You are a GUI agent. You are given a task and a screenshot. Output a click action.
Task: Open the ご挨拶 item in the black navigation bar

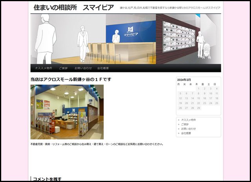(63, 68)
